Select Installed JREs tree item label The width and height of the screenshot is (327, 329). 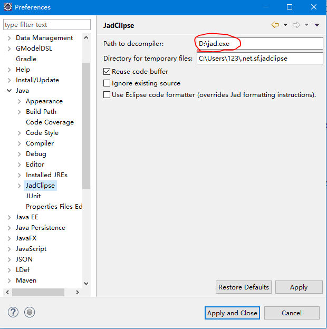tap(46, 175)
